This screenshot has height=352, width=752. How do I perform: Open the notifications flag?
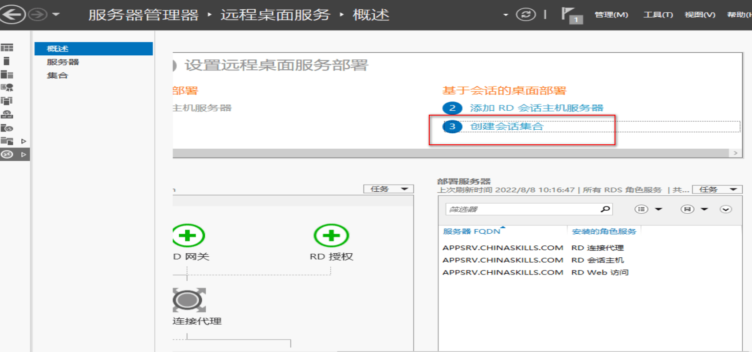pyautogui.click(x=570, y=15)
